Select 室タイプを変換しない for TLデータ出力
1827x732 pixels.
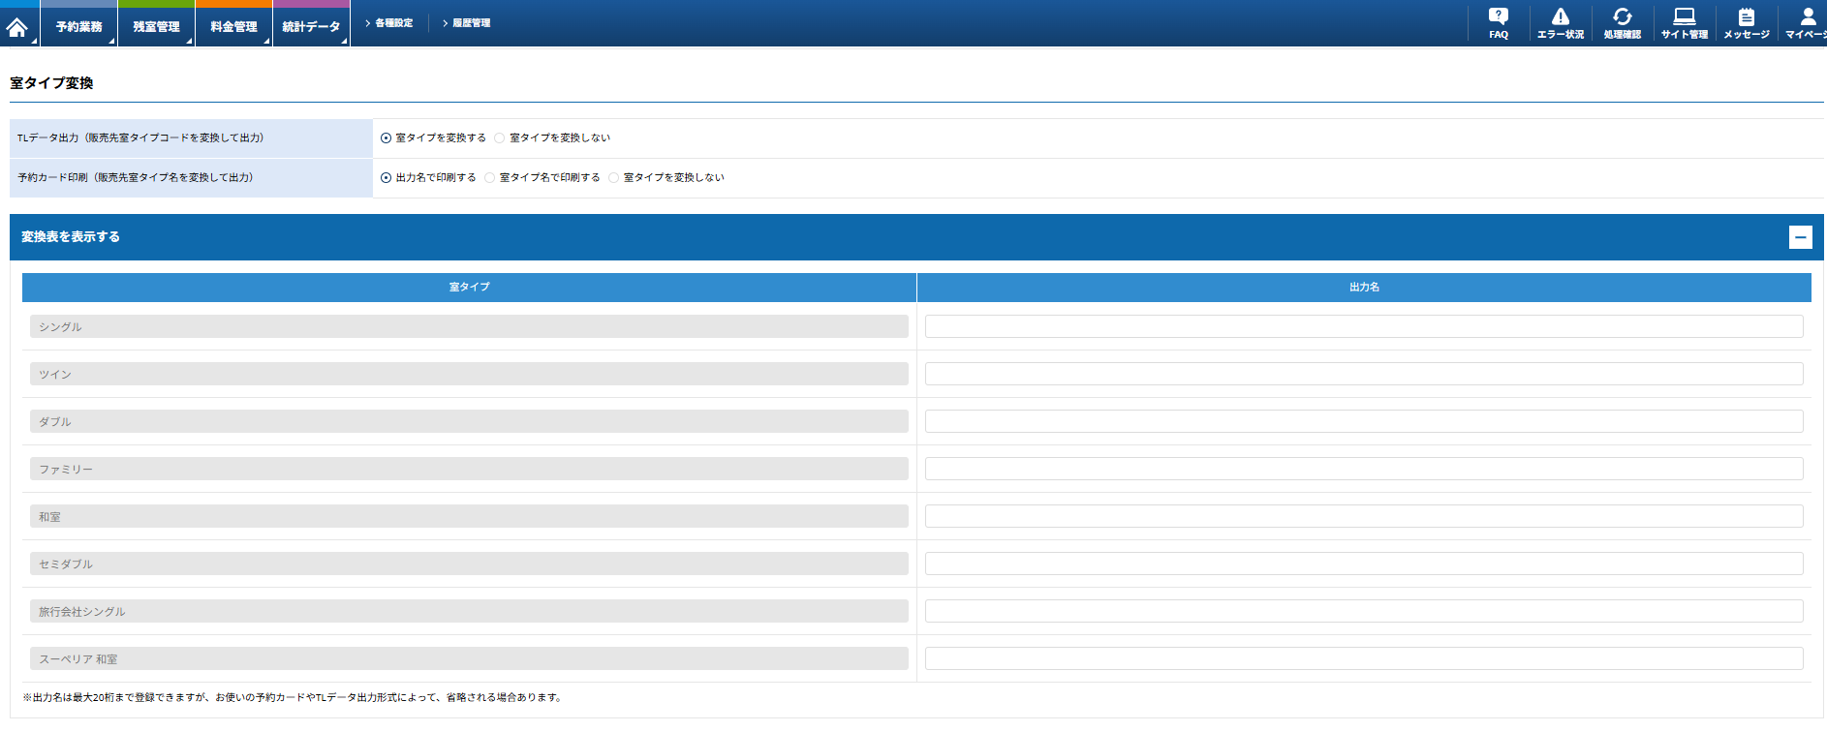click(x=500, y=138)
